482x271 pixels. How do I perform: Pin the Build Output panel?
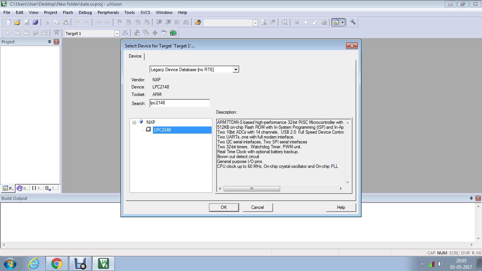(471, 198)
